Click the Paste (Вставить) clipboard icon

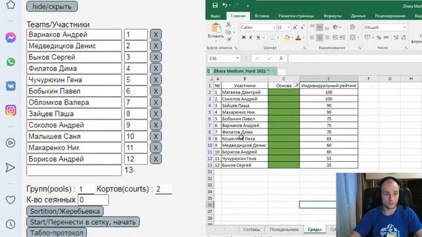(216, 28)
